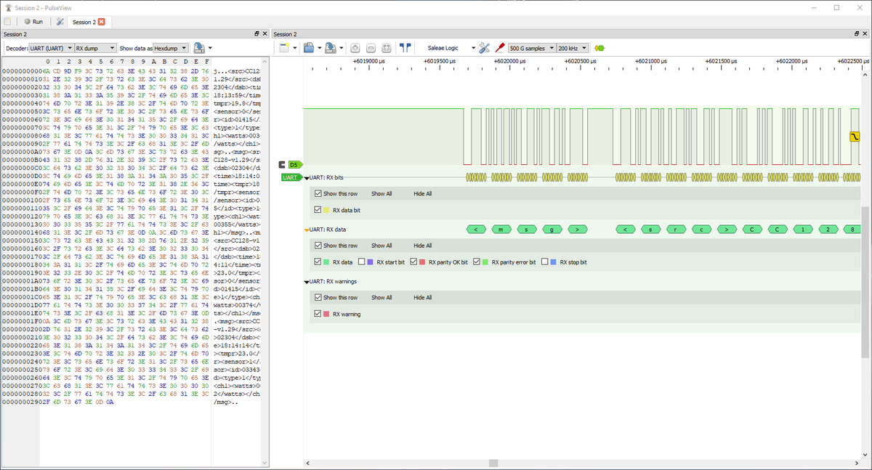872x470 pixels.
Task: Uncheck the RX data class checkbox
Action: coord(318,262)
